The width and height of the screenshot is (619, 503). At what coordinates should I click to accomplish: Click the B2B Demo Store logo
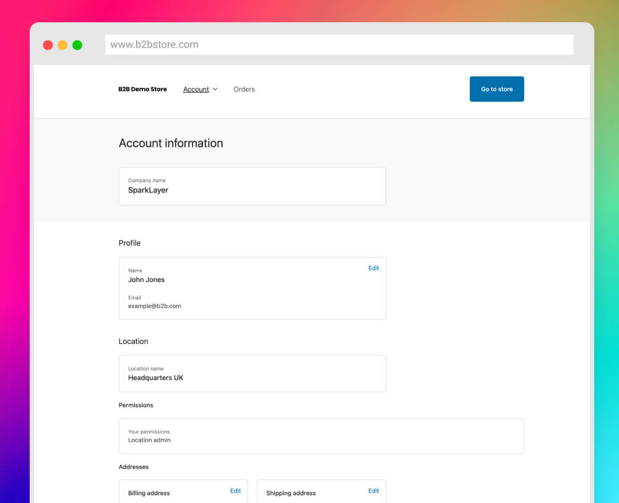tap(142, 89)
